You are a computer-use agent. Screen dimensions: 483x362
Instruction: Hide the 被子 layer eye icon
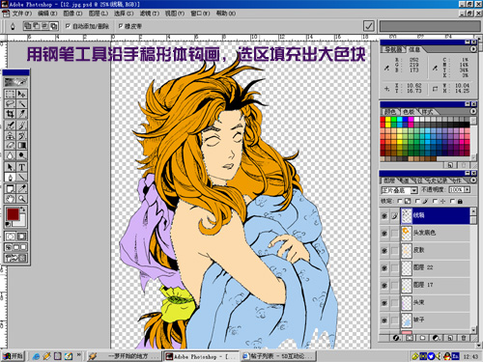click(384, 320)
